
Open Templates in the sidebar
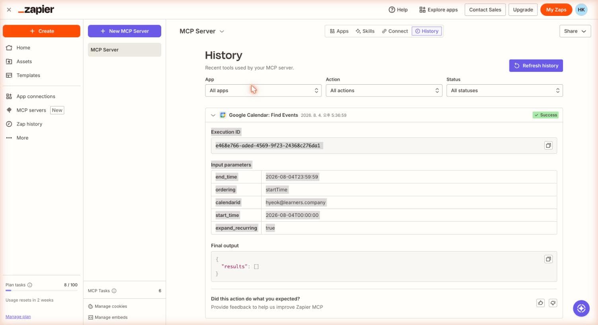[28, 75]
